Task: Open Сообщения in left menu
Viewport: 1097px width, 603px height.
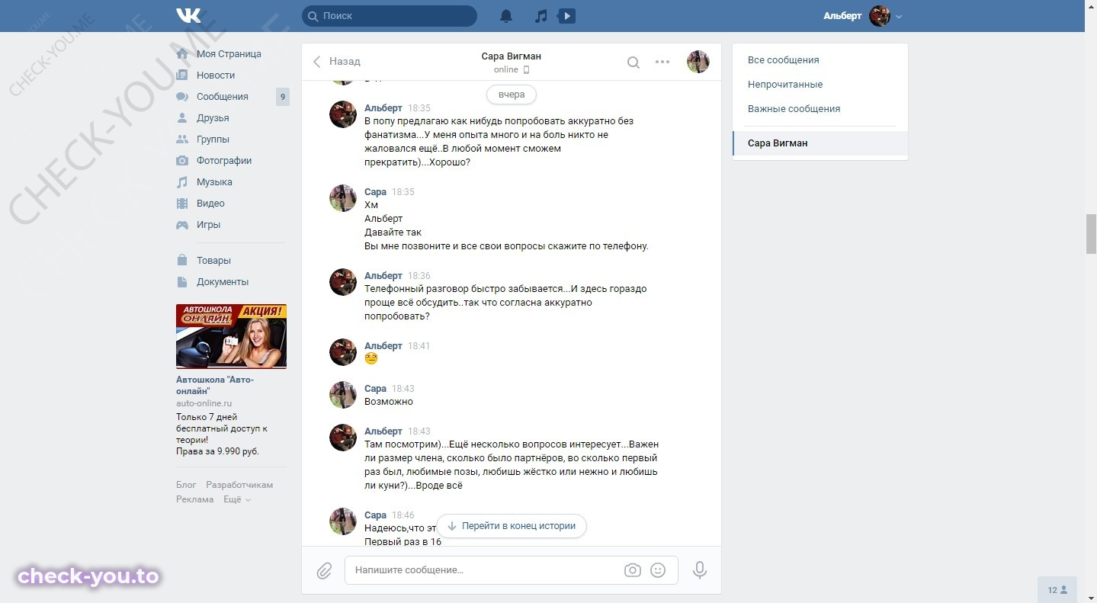Action: click(223, 97)
